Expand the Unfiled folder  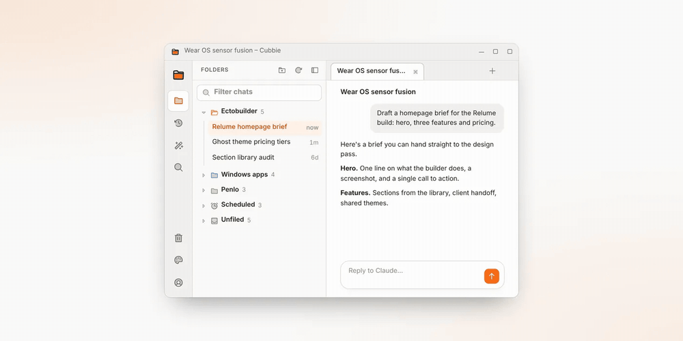pos(204,220)
